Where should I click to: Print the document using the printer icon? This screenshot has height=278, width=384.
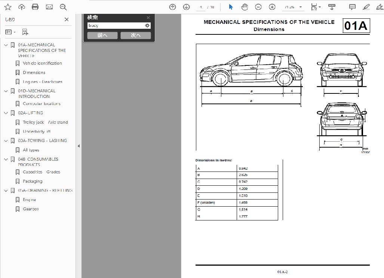pos(35,7)
